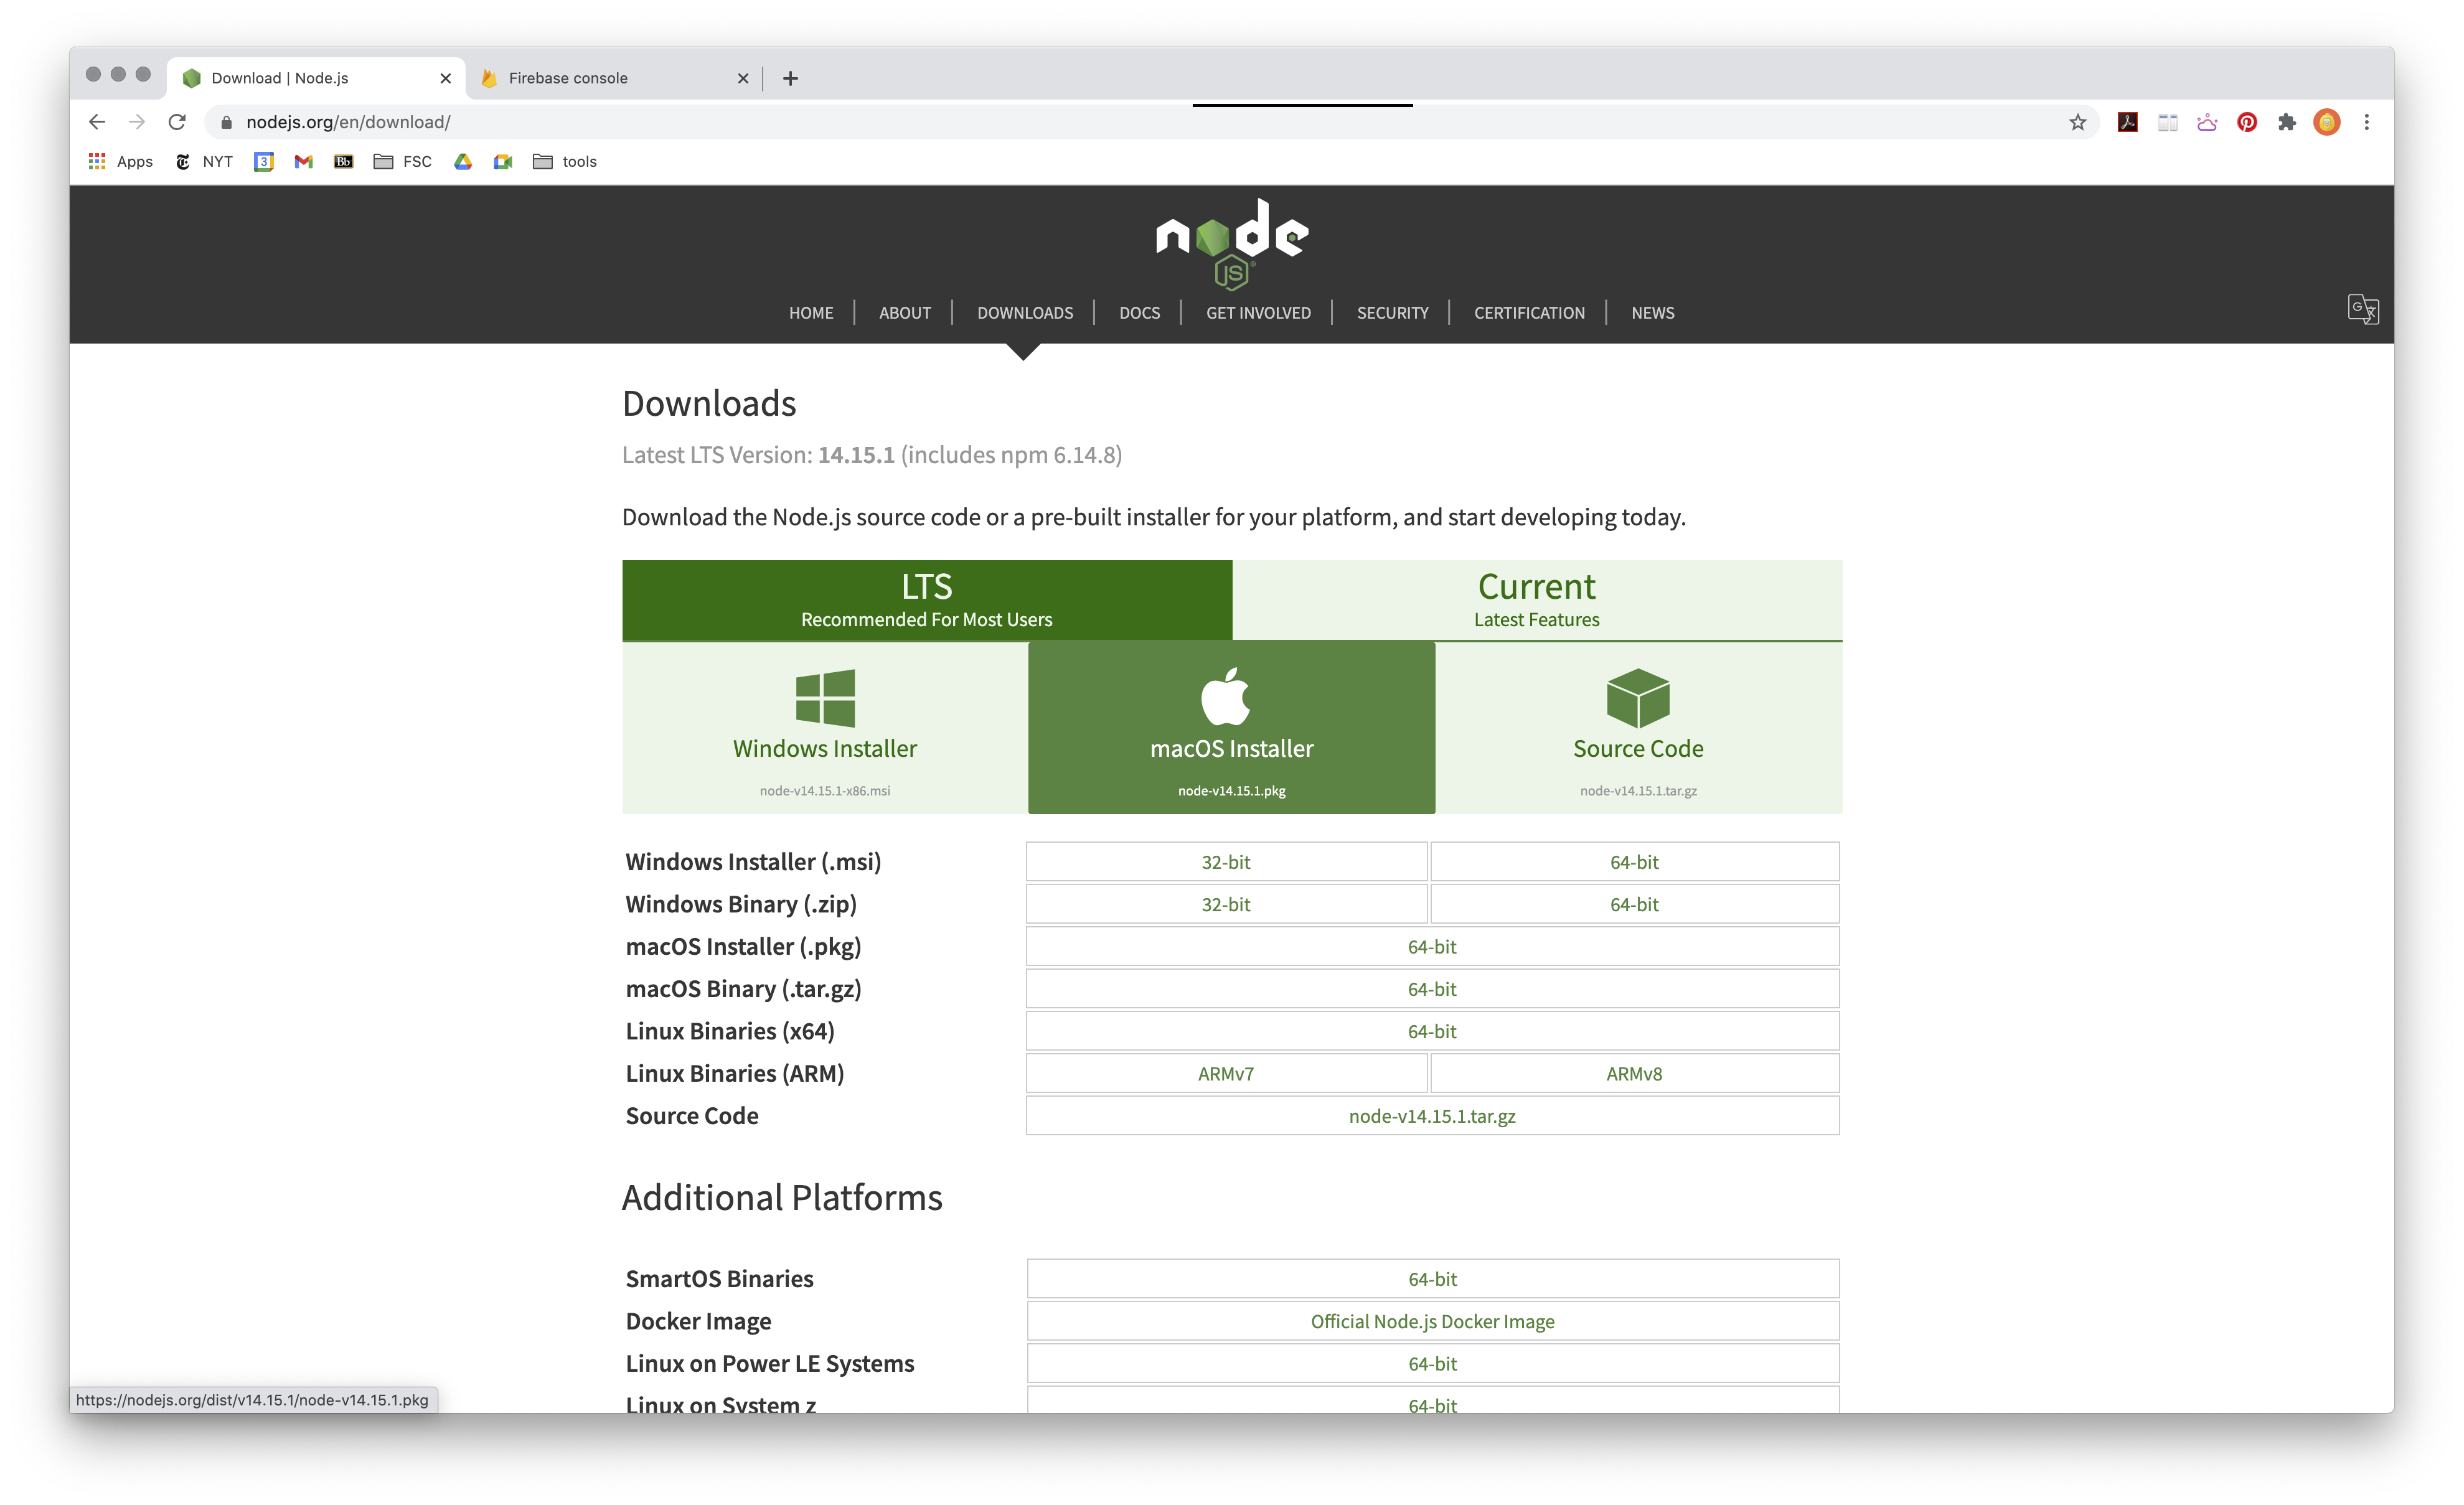The width and height of the screenshot is (2464, 1505).
Task: Go to HOME in site navigation
Action: coord(811,313)
